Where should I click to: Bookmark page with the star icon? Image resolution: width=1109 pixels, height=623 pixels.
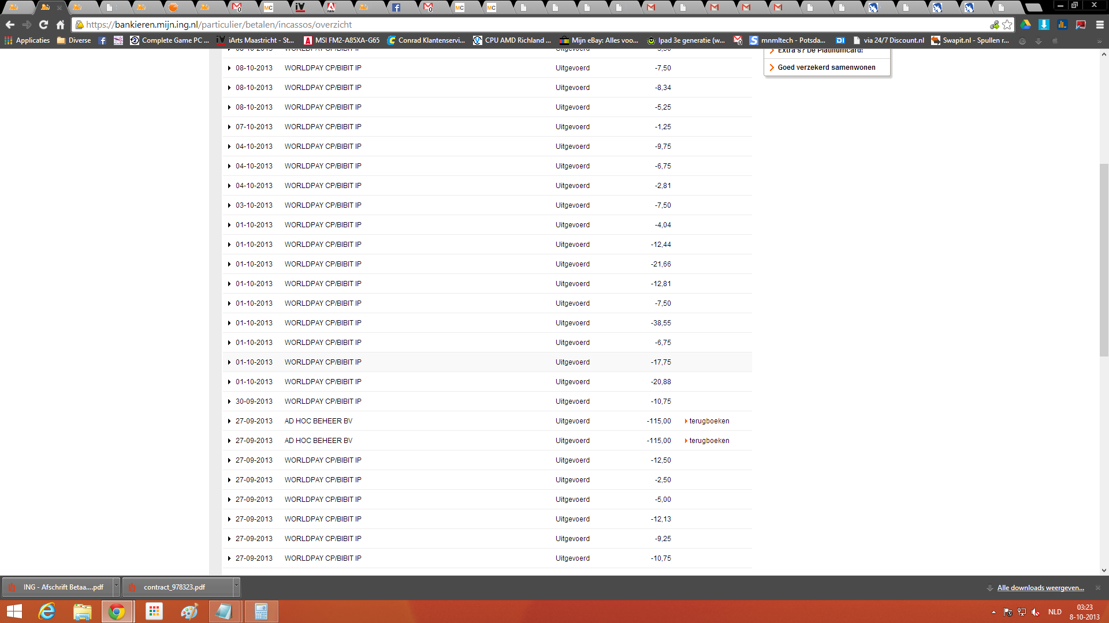tap(1007, 25)
